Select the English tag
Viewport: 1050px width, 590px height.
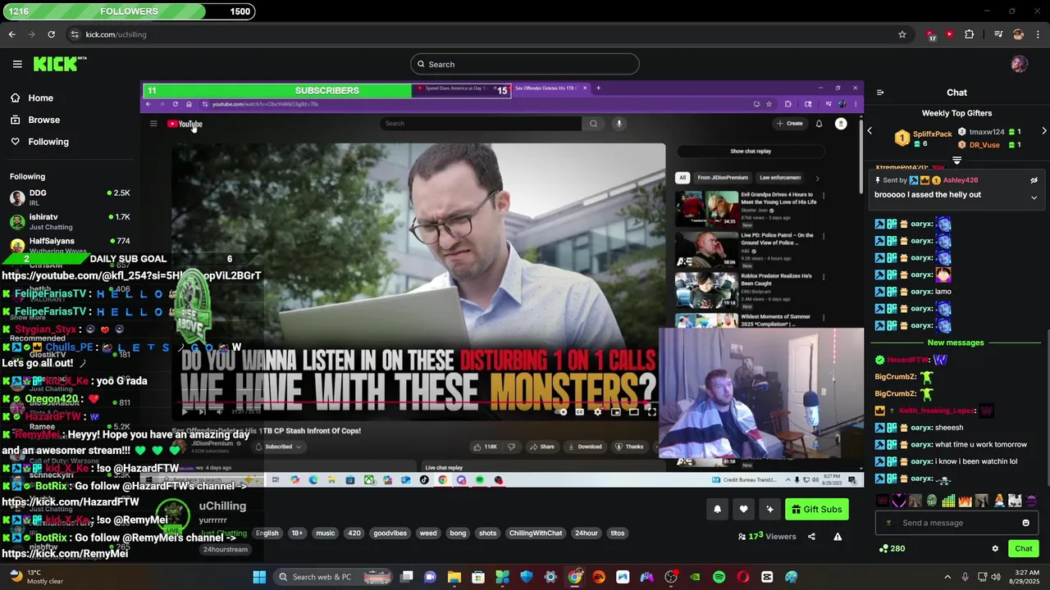point(267,533)
